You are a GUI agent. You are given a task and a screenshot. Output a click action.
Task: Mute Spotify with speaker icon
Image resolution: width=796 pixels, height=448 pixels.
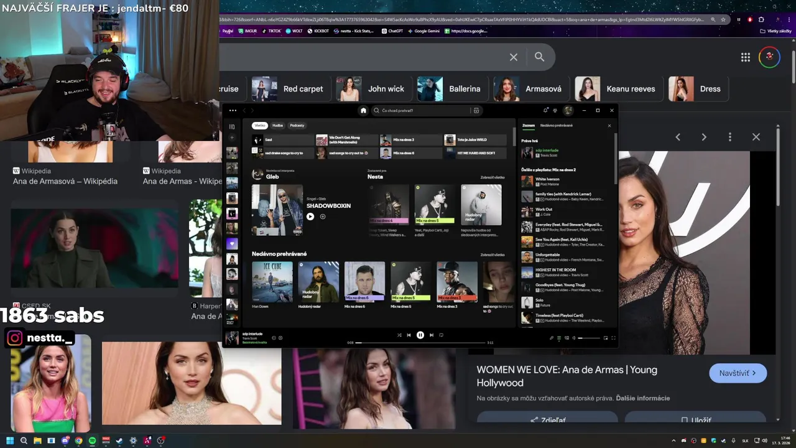[x=574, y=338]
